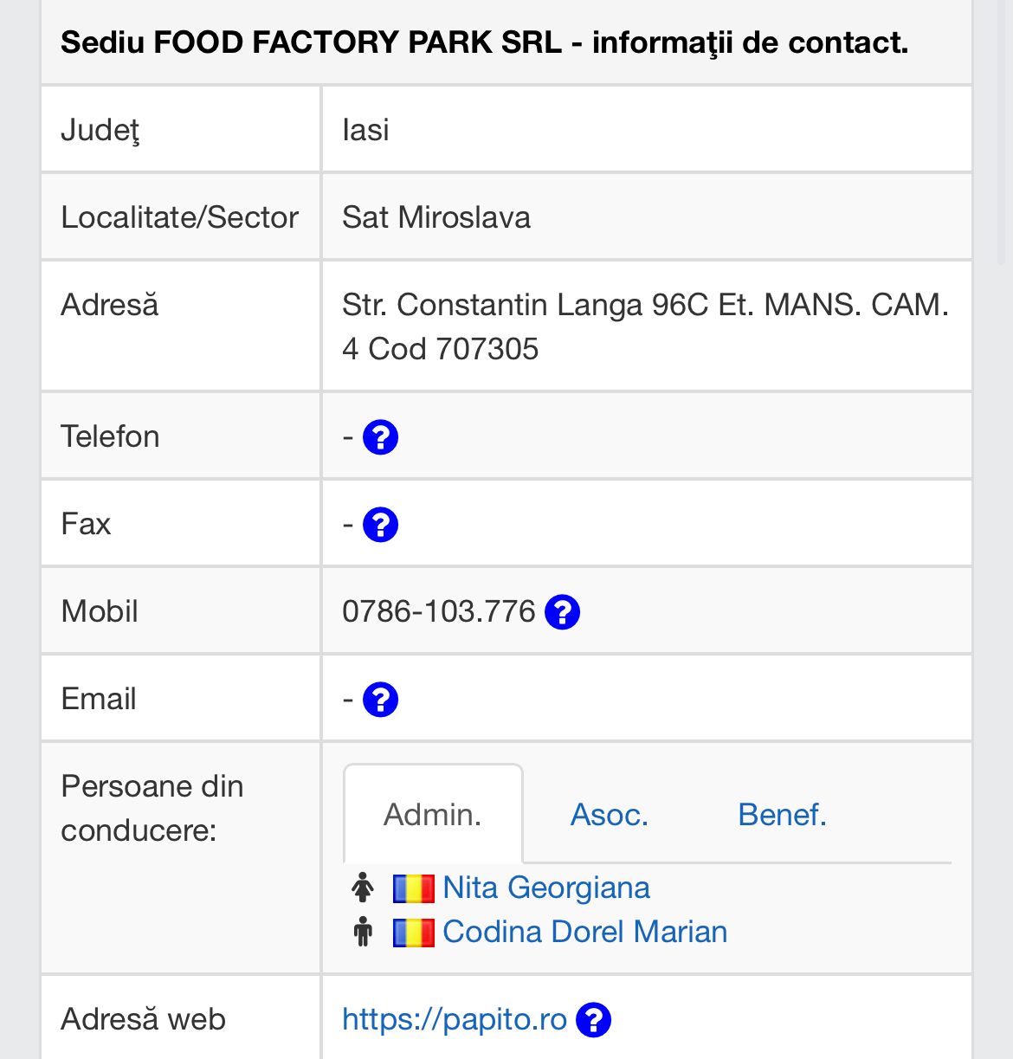Open Codina Dorel Marian profile link
This screenshot has width=1013, height=1059.
tap(585, 932)
